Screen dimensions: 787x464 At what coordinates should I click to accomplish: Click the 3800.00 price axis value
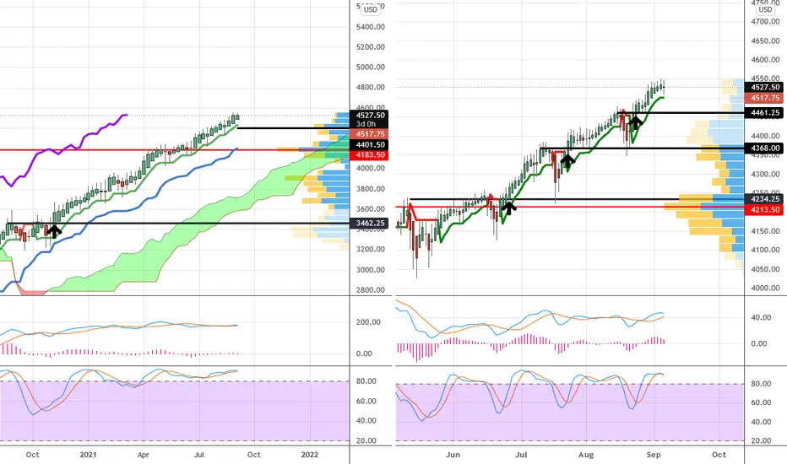click(x=371, y=189)
